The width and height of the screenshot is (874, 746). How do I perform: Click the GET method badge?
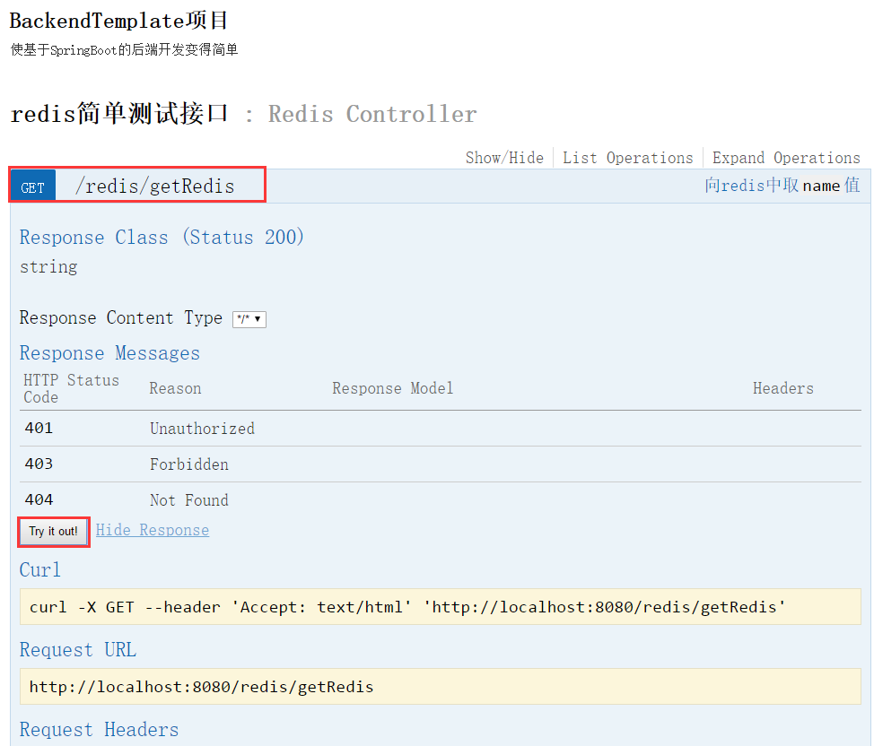[x=33, y=186]
